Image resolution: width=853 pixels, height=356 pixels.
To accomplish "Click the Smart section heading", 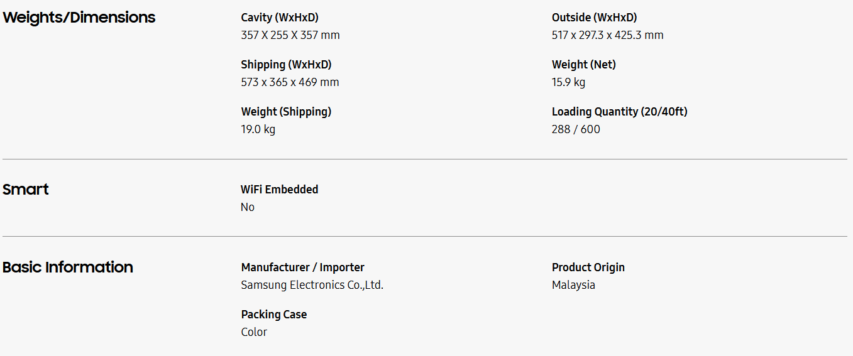I will [x=26, y=190].
